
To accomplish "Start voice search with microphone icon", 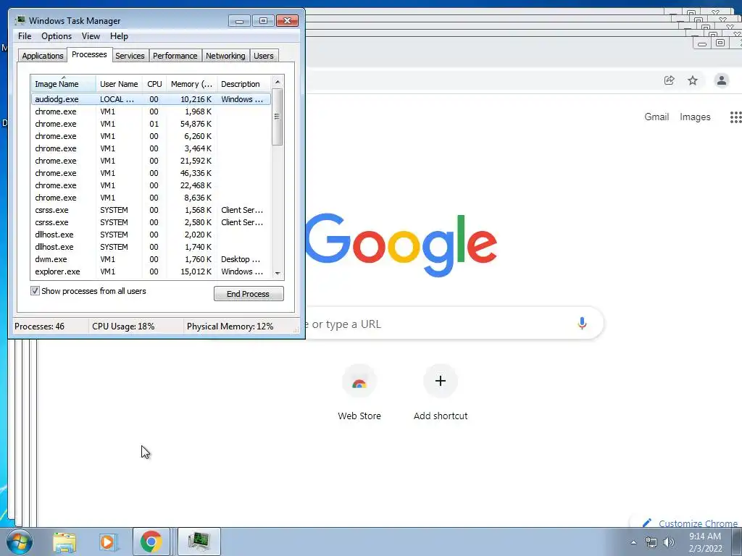I will (x=582, y=324).
